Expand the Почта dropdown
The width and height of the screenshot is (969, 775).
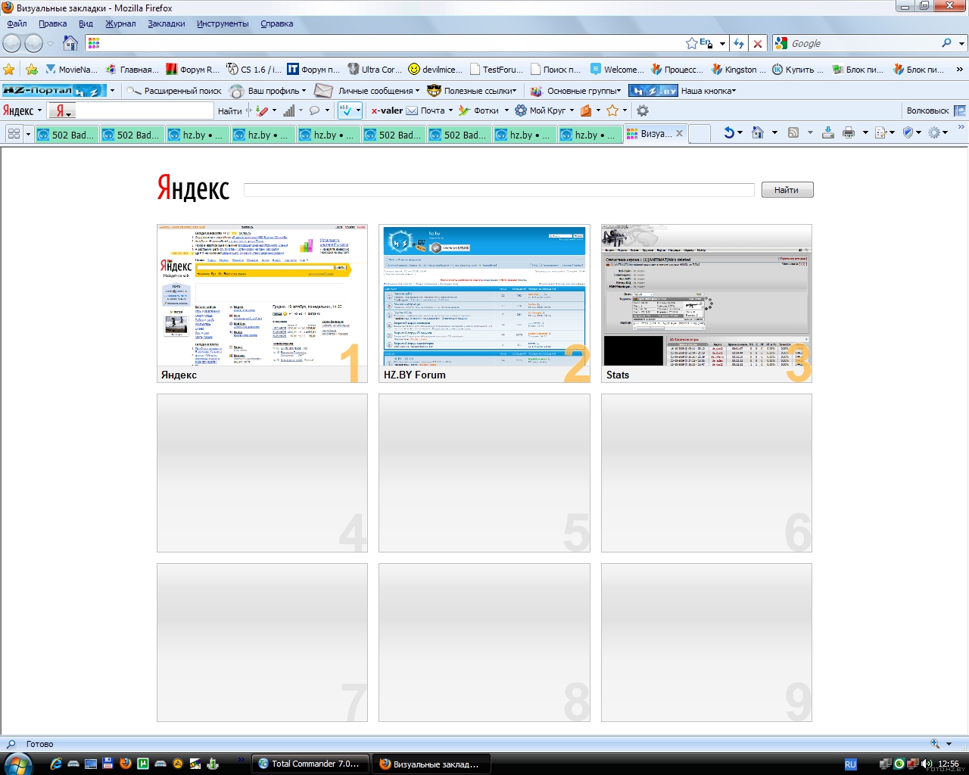coord(450,110)
